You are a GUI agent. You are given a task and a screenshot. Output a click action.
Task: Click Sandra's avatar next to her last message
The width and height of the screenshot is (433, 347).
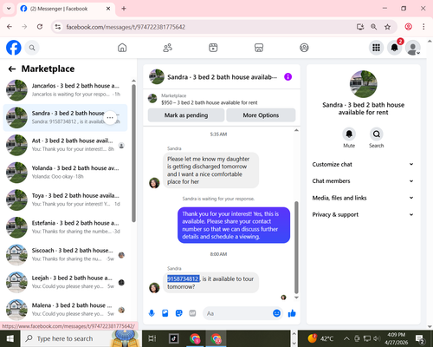click(x=154, y=288)
